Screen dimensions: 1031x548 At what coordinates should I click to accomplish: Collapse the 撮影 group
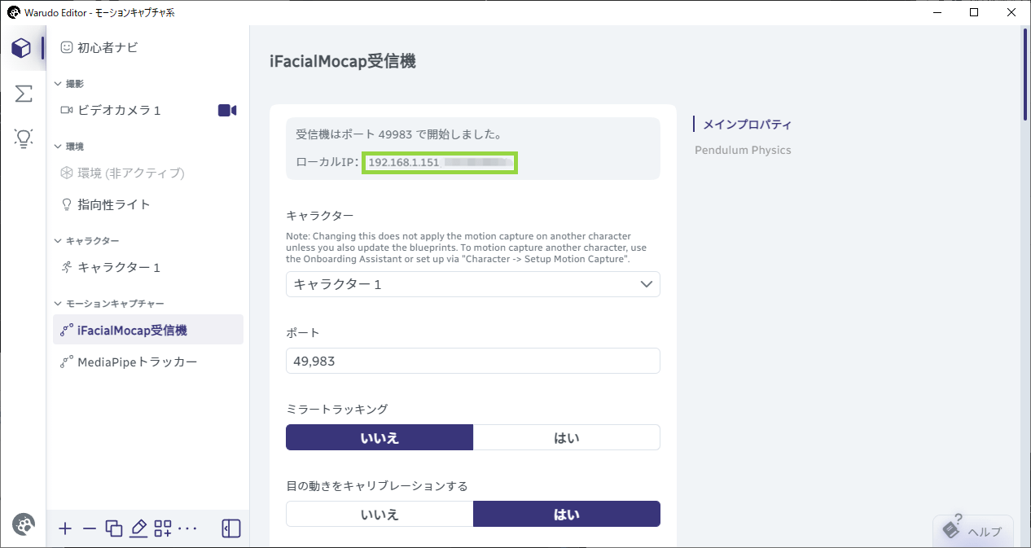click(58, 84)
